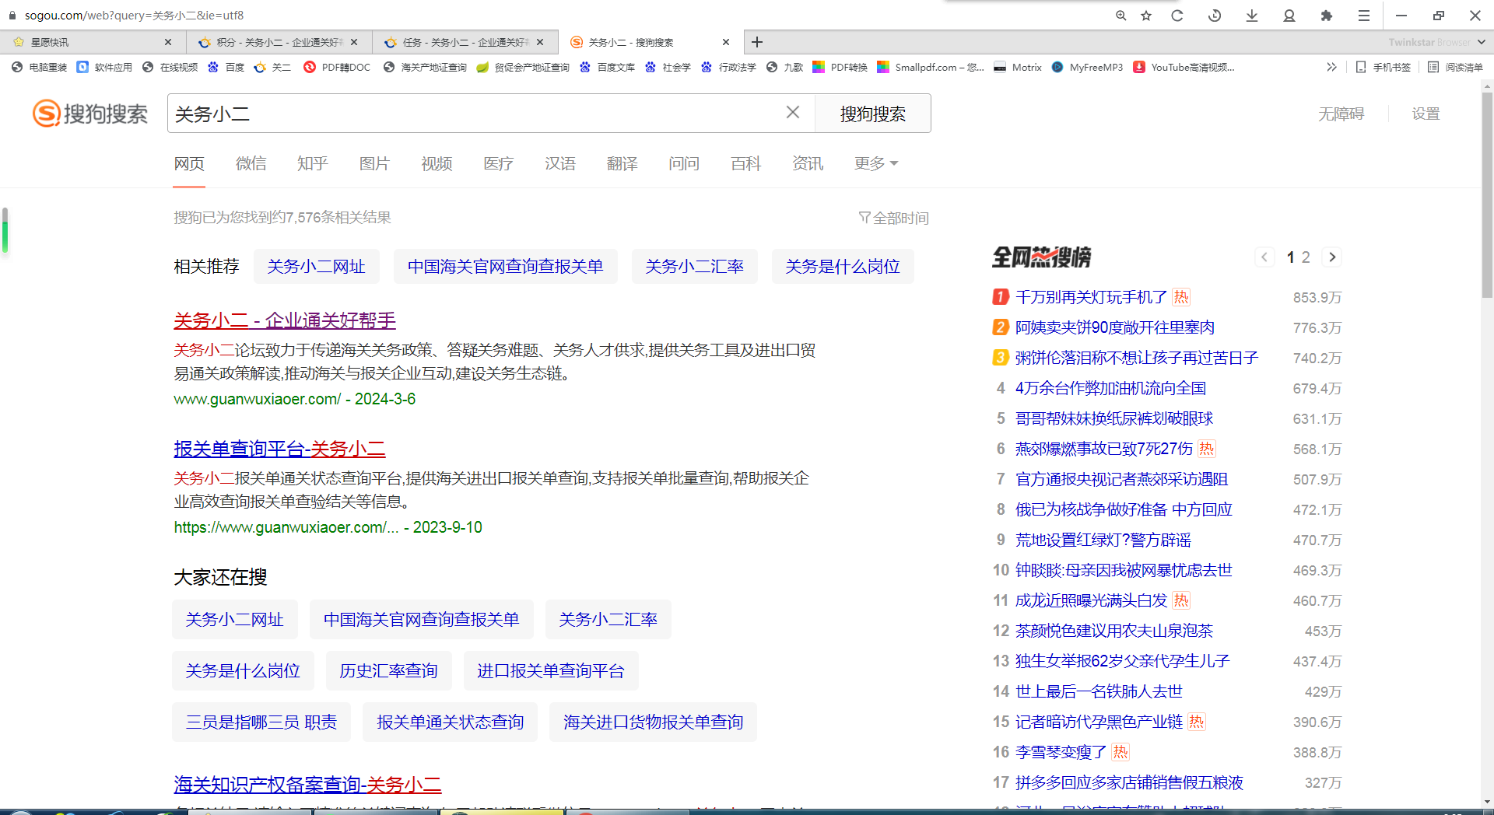Switch to the 积分 - 关务小二 tab

(279, 42)
